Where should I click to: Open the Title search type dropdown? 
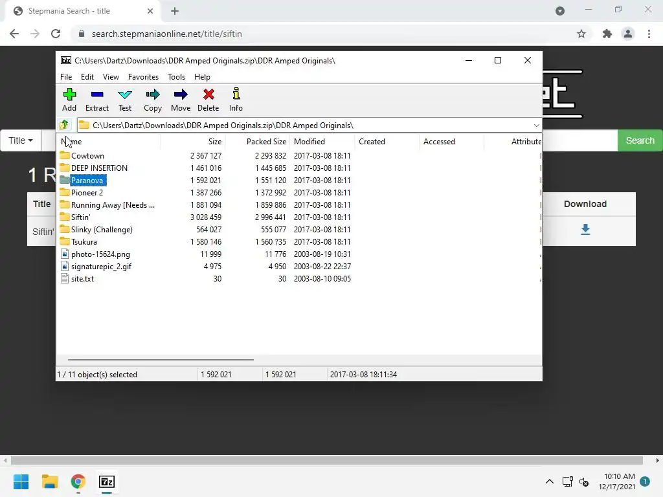20,140
